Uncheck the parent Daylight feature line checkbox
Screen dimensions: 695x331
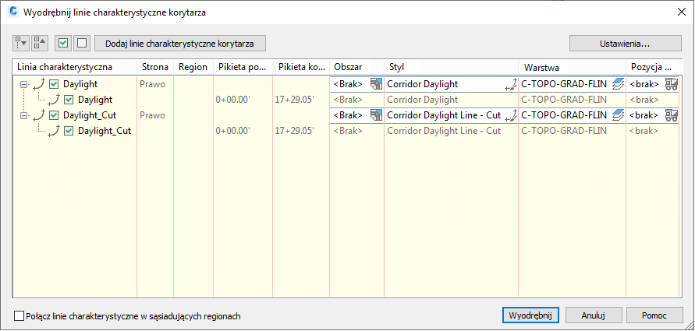point(54,84)
